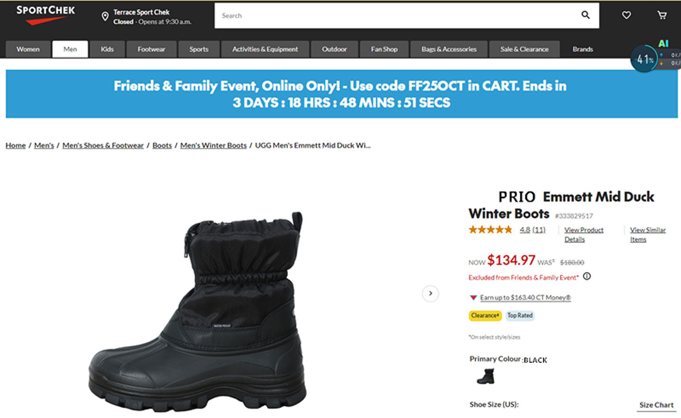
Task: Open the View Product Details link
Action: click(x=584, y=235)
